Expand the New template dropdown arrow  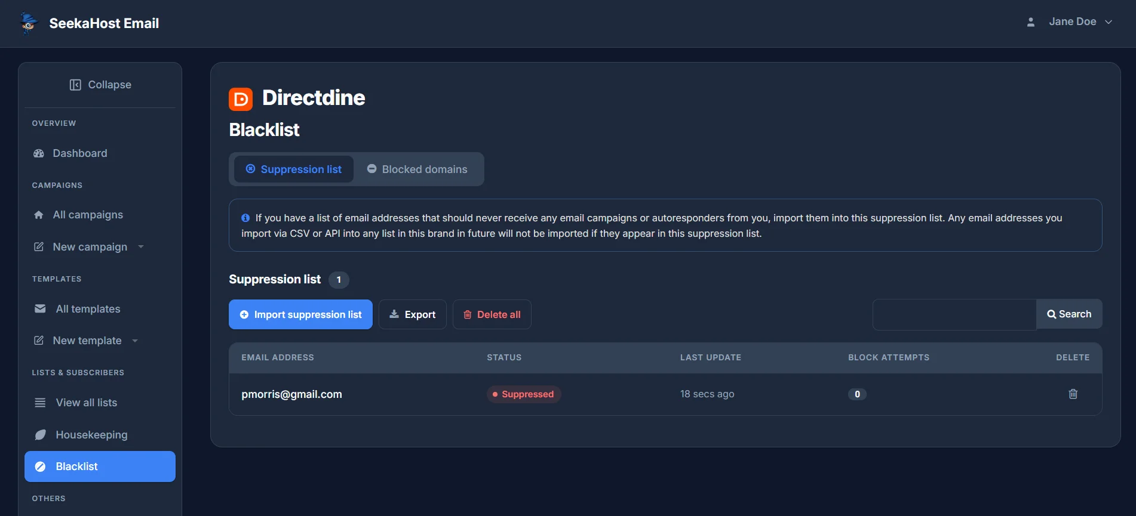(135, 341)
